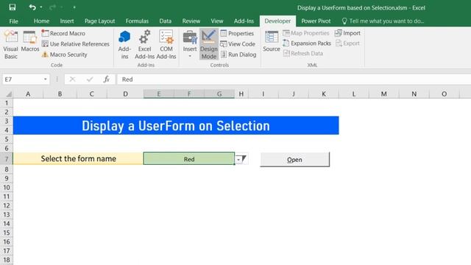Select the Developer tab

coord(277,21)
